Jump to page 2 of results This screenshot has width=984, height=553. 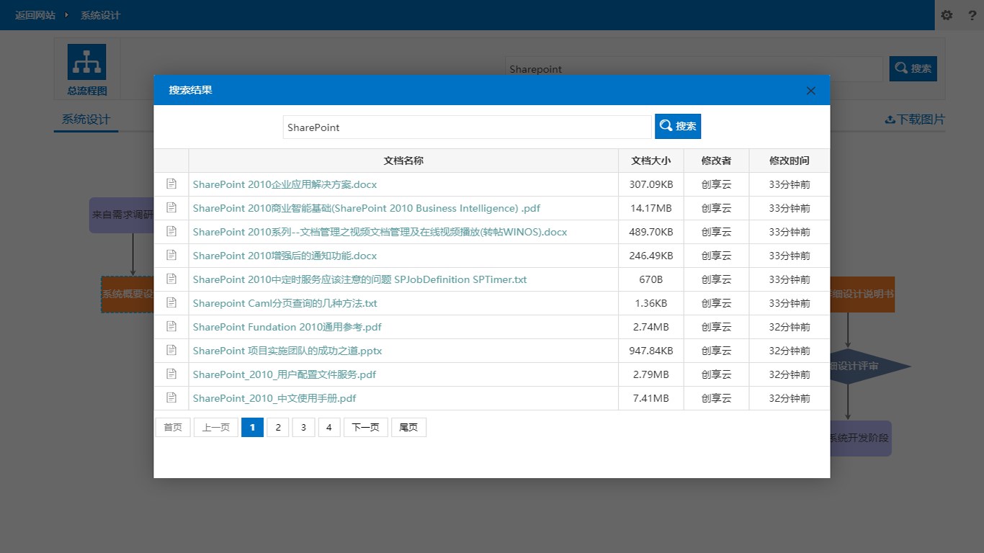(278, 427)
